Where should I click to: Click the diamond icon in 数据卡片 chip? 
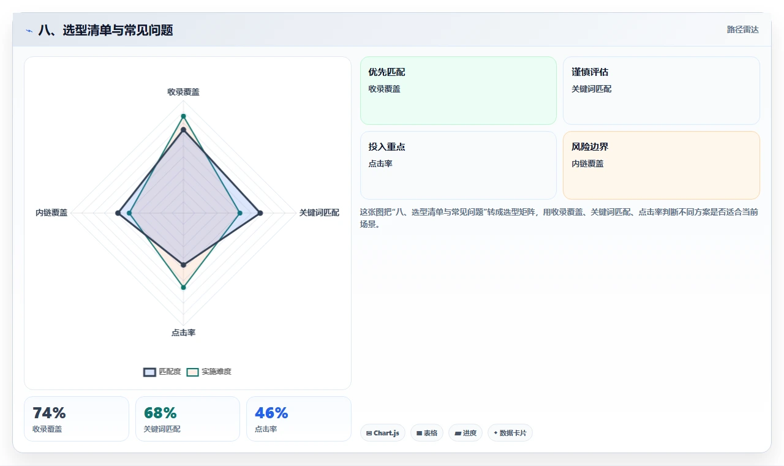point(496,433)
